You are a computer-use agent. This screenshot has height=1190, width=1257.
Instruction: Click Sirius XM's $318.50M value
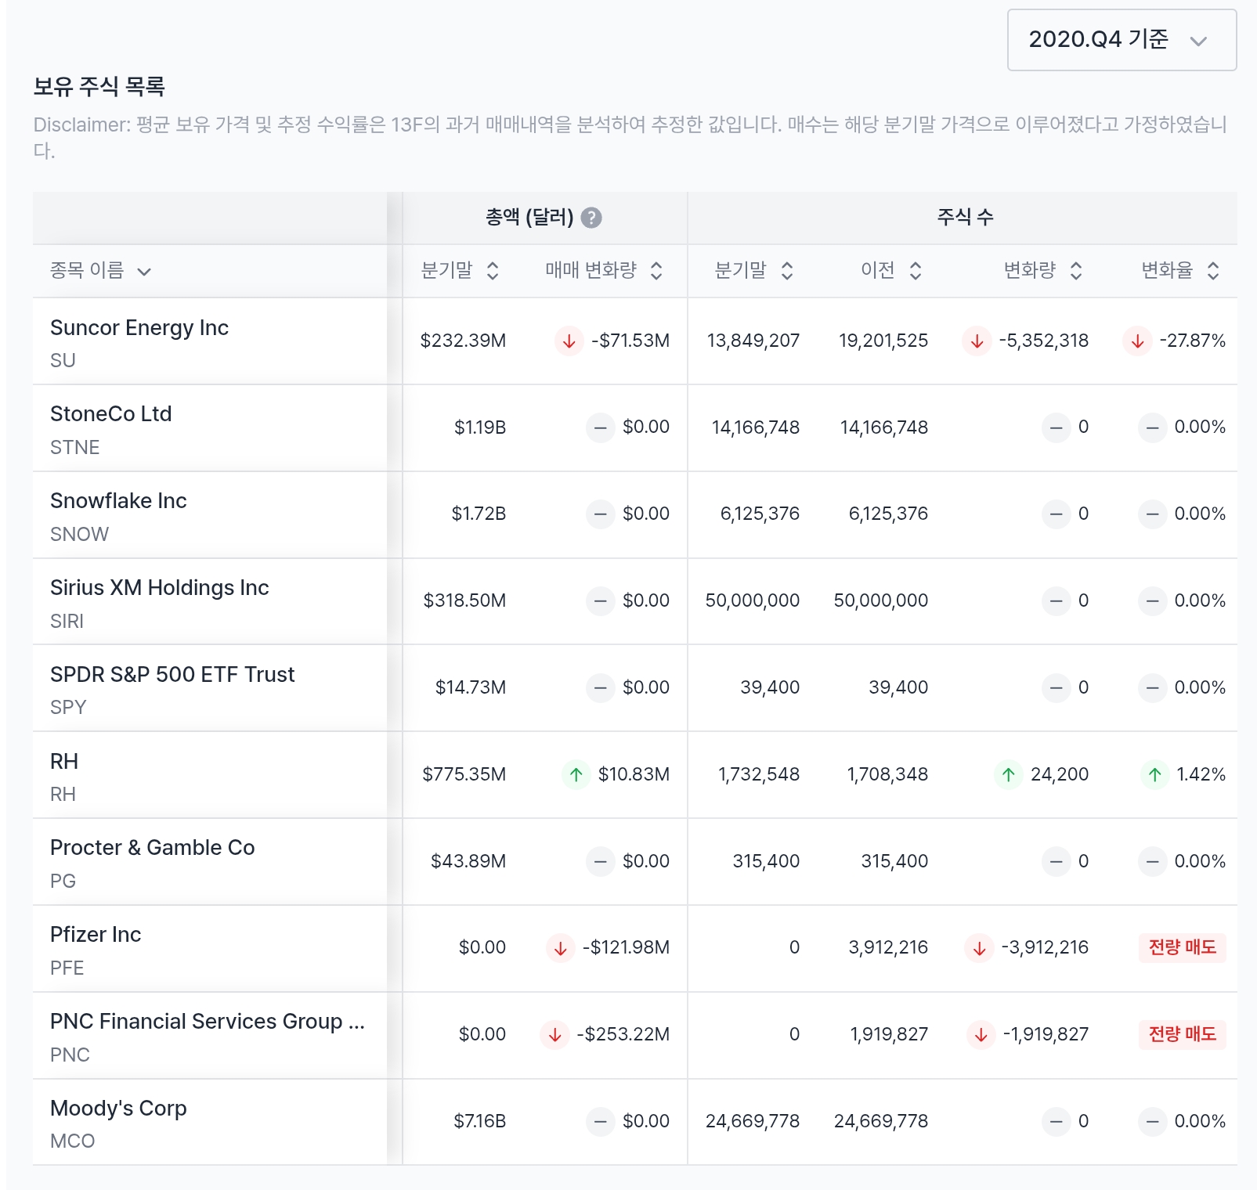tap(464, 601)
